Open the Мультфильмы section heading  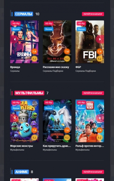[x=29, y=93]
